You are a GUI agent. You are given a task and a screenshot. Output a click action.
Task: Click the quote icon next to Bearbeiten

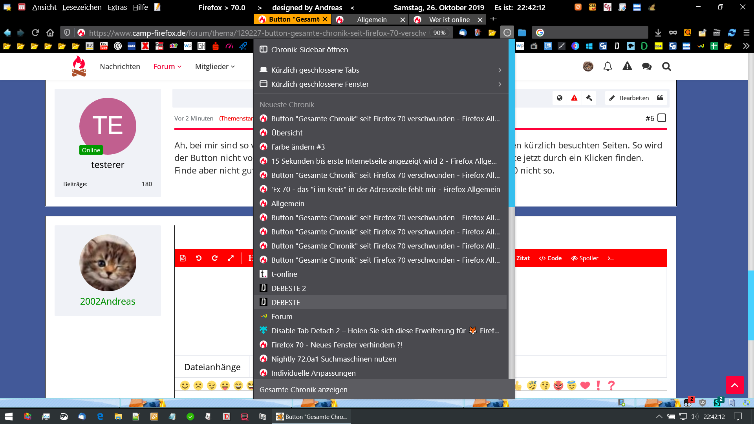[x=660, y=98]
